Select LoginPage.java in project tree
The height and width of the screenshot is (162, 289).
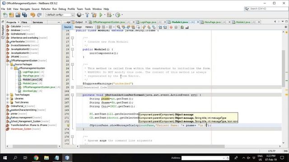point(31,72)
